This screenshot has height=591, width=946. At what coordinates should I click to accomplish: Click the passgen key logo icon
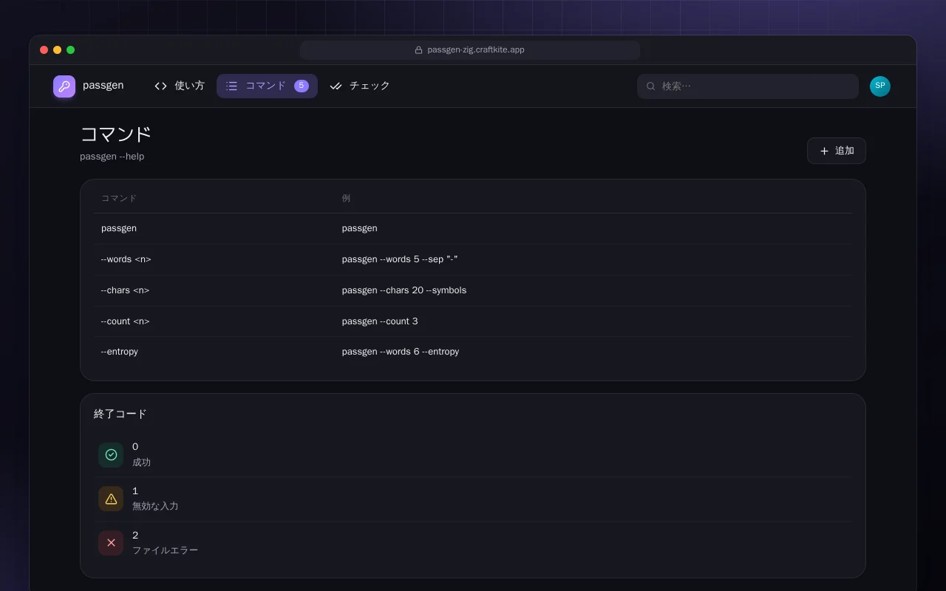pos(64,86)
